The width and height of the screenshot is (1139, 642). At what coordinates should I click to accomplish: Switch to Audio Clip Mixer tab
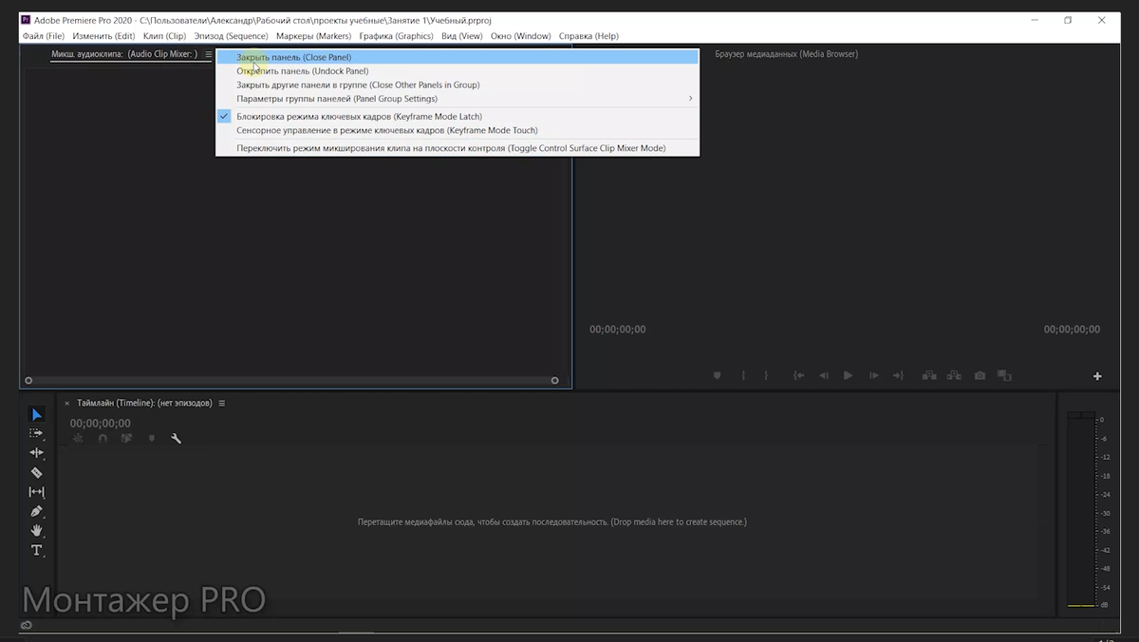(123, 54)
